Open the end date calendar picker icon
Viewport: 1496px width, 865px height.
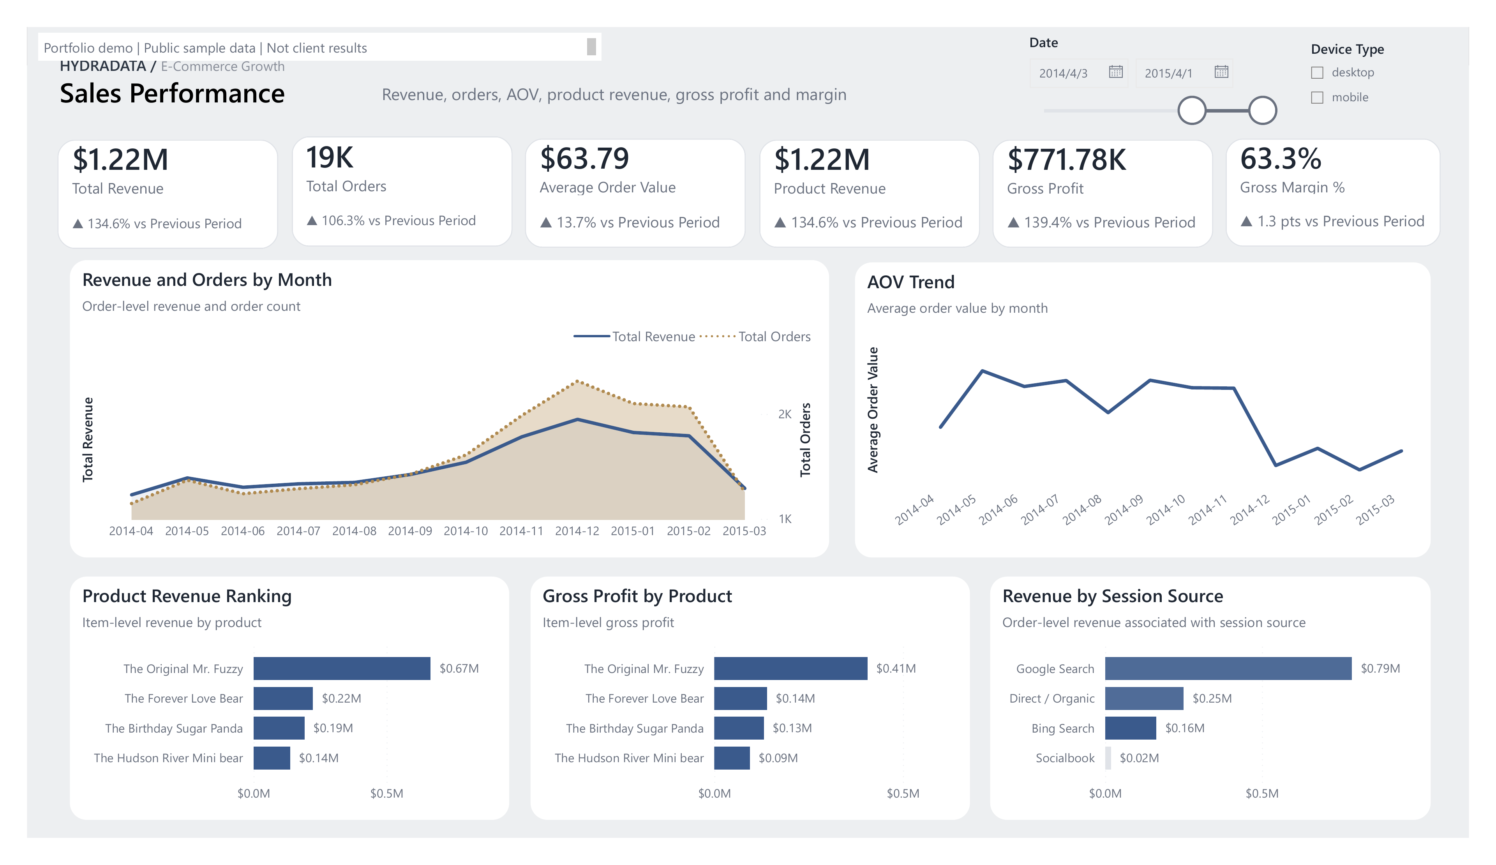pyautogui.click(x=1221, y=72)
